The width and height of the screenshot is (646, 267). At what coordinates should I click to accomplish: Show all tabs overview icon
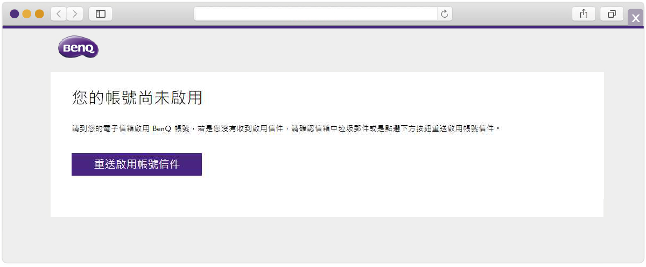[x=612, y=14]
